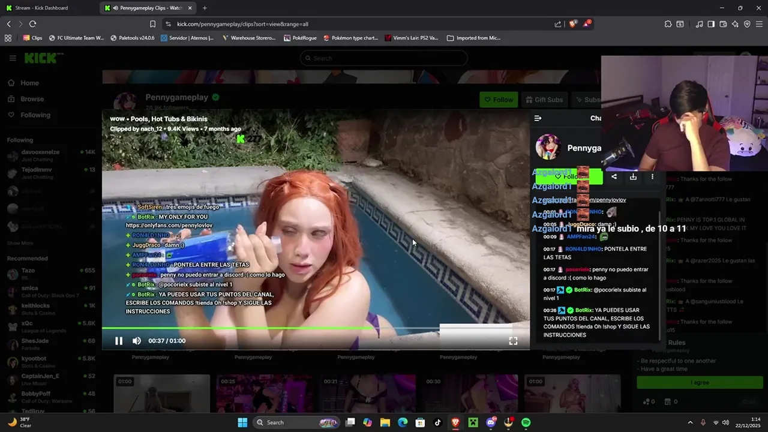Image resolution: width=768 pixels, height=432 pixels.
Task: Open Windows Start menu
Action: coord(242,422)
